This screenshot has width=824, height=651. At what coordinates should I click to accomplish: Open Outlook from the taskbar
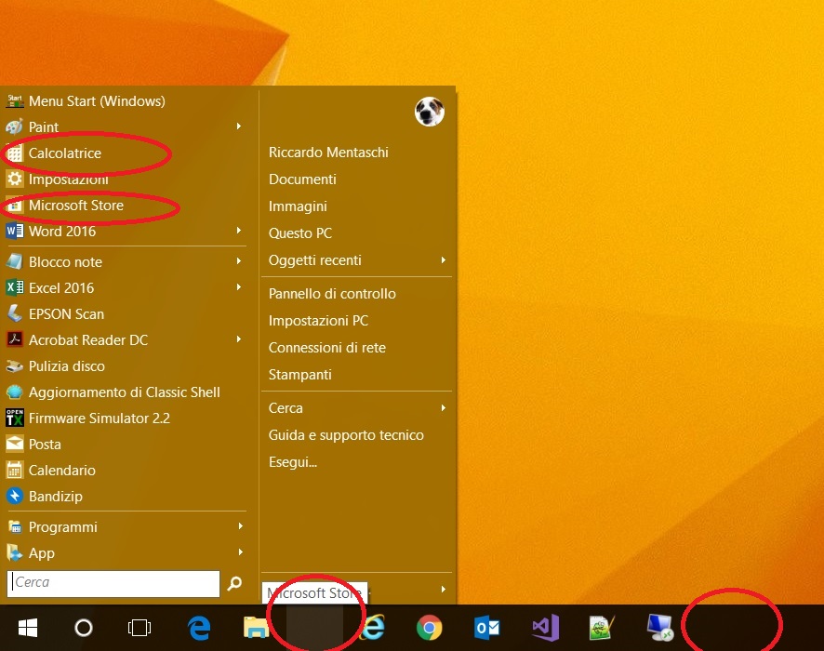click(486, 628)
